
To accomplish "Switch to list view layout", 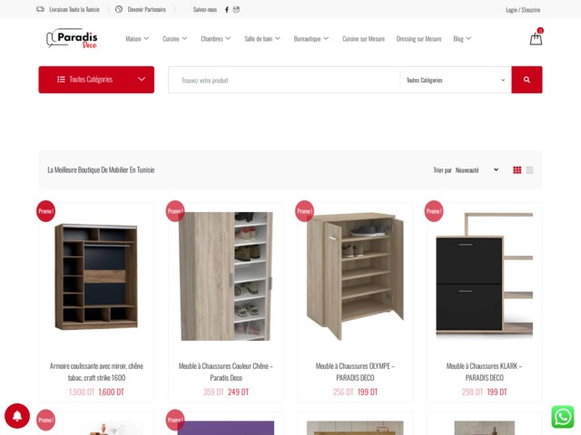I will coord(529,169).
